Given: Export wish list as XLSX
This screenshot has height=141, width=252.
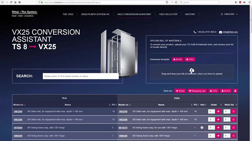Looking at the screenshot, I should 226,91.
